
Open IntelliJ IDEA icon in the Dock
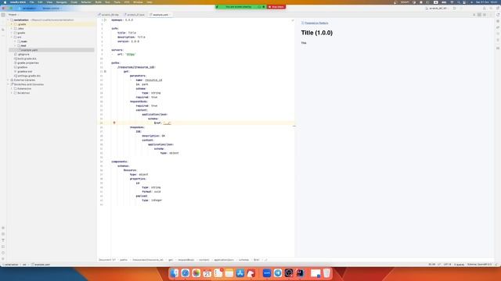coord(300,273)
